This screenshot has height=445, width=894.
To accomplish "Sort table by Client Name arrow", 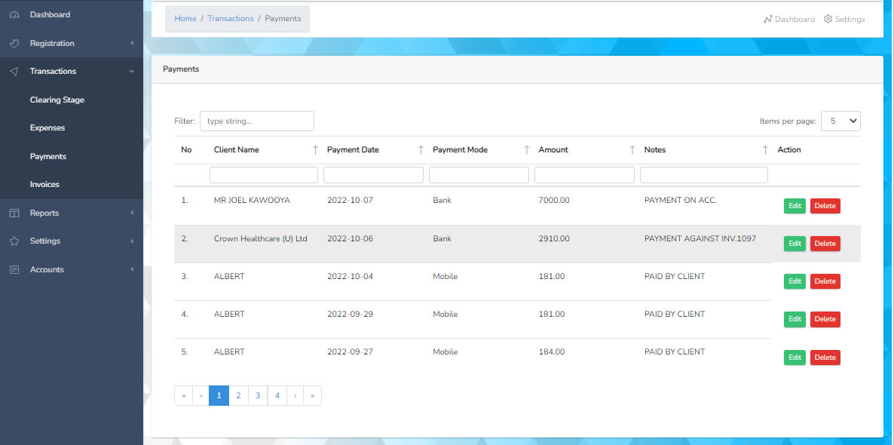I will click(x=315, y=150).
